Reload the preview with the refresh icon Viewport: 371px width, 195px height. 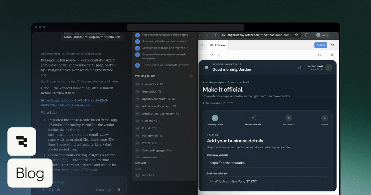coord(212,55)
